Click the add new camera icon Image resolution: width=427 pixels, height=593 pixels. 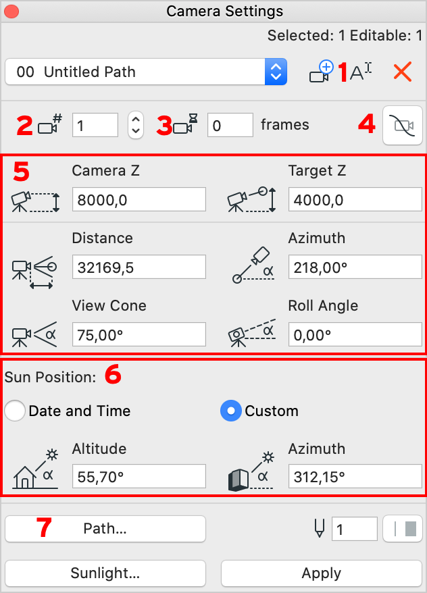[x=321, y=72]
